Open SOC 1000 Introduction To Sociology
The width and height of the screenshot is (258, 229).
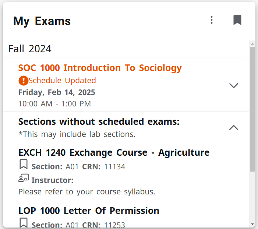[x=100, y=68]
